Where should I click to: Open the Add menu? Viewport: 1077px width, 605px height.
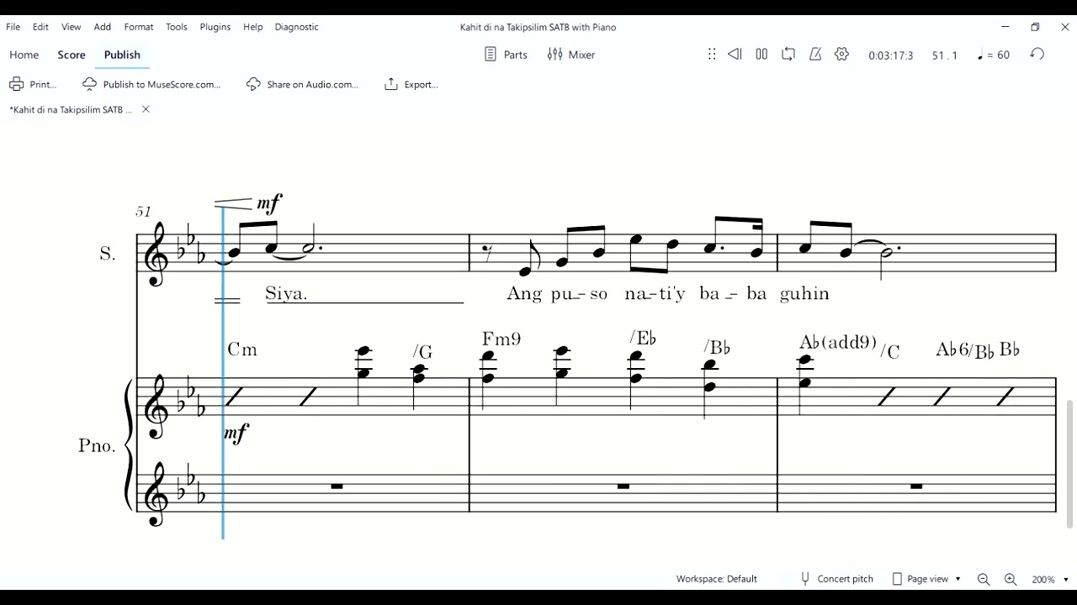[103, 27]
